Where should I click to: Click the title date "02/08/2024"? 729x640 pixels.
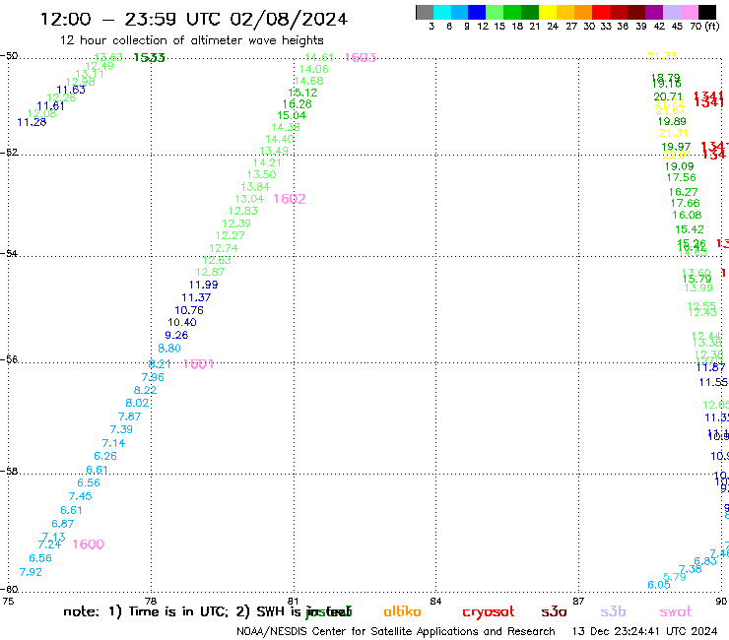click(289, 19)
